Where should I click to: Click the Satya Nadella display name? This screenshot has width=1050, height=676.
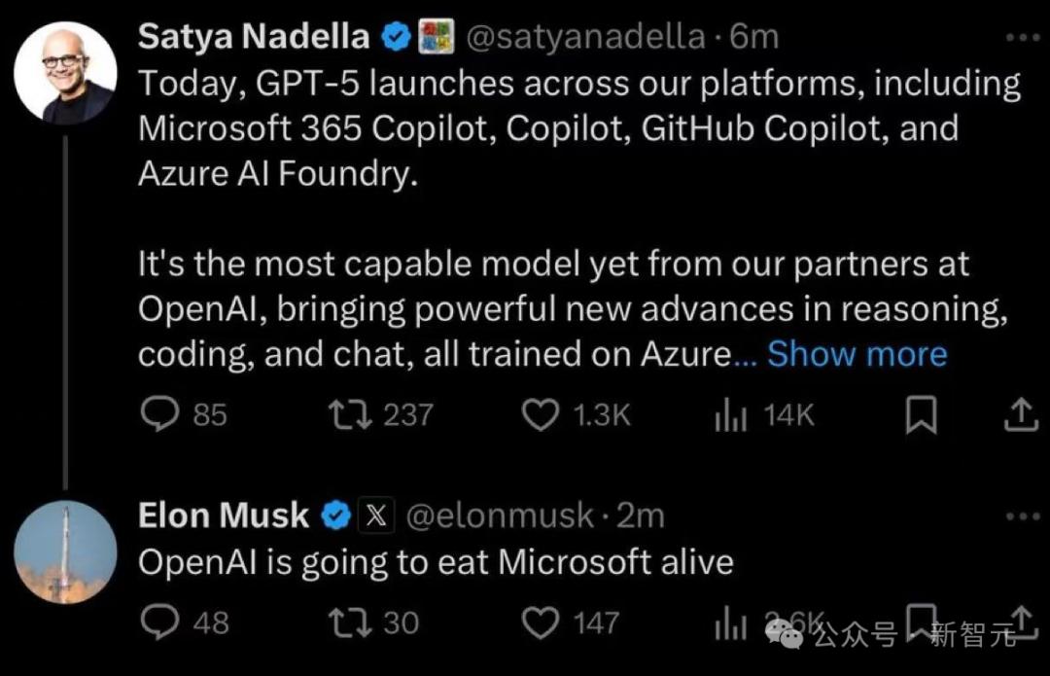tap(254, 37)
